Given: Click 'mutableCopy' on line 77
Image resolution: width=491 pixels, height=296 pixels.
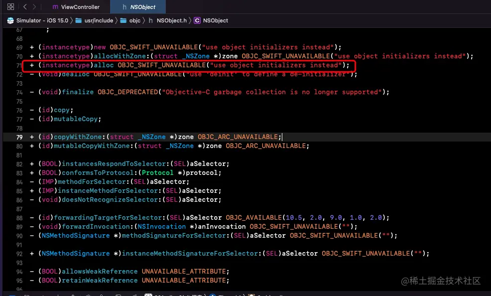Looking at the screenshot, I should (x=76, y=119).
